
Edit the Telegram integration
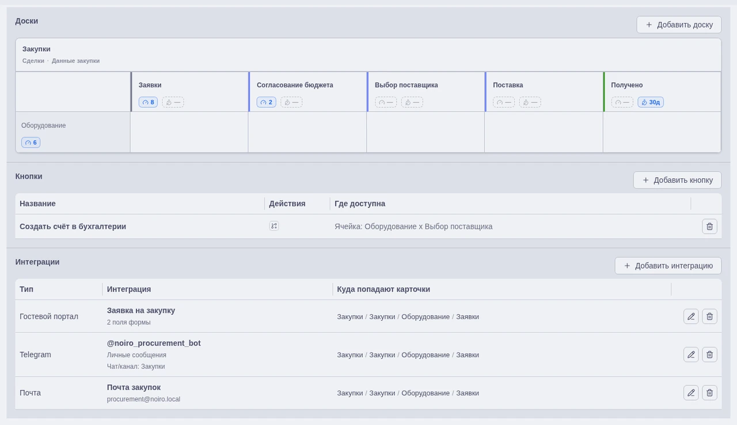coord(691,355)
